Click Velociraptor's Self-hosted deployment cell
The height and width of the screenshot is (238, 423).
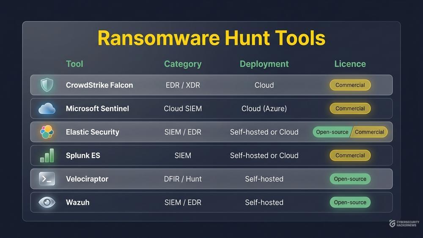tap(264, 179)
